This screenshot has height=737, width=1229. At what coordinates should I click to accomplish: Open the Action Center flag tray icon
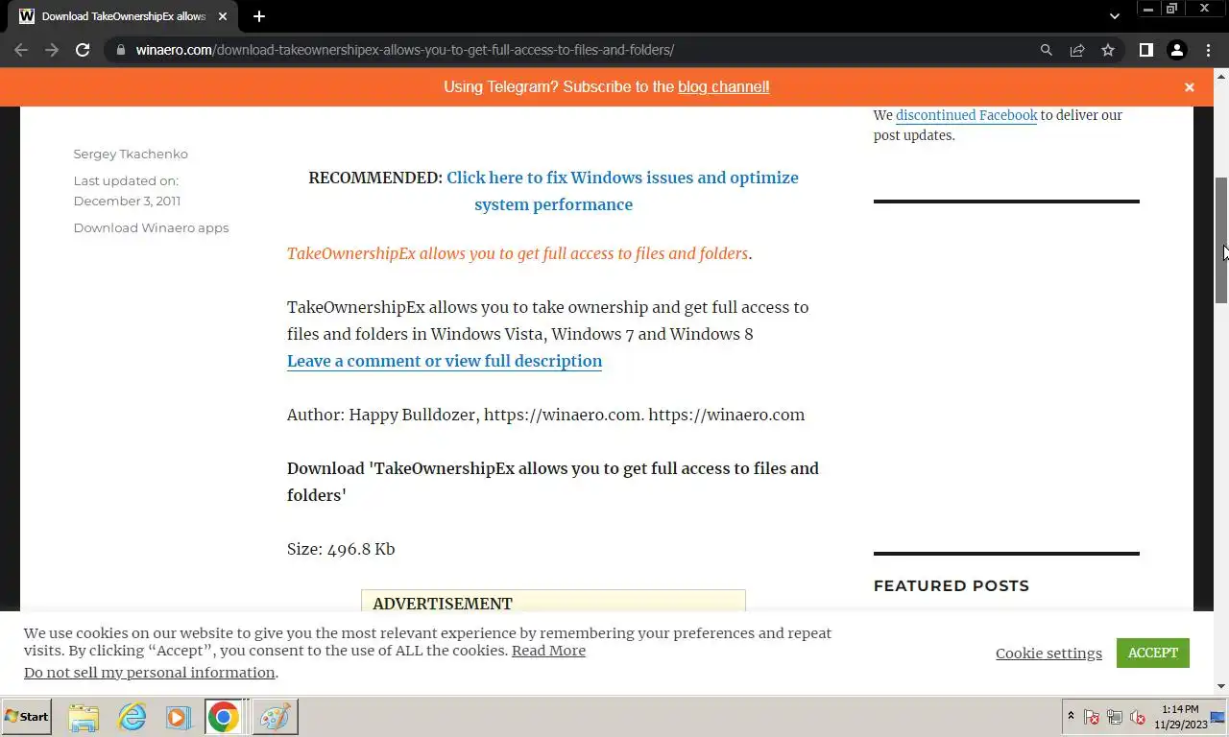[x=1092, y=717]
